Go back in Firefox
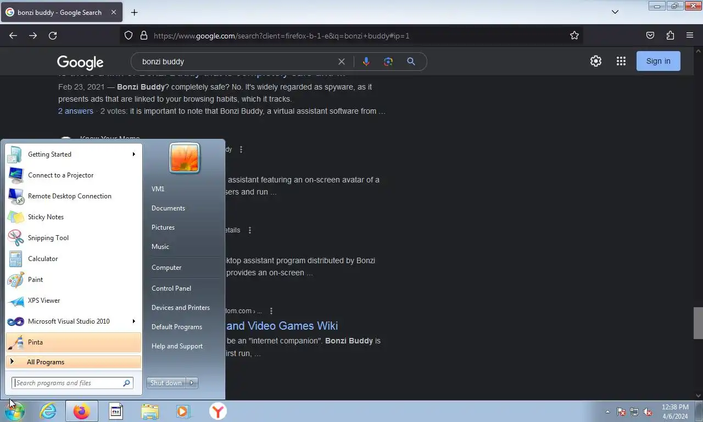 point(13,36)
